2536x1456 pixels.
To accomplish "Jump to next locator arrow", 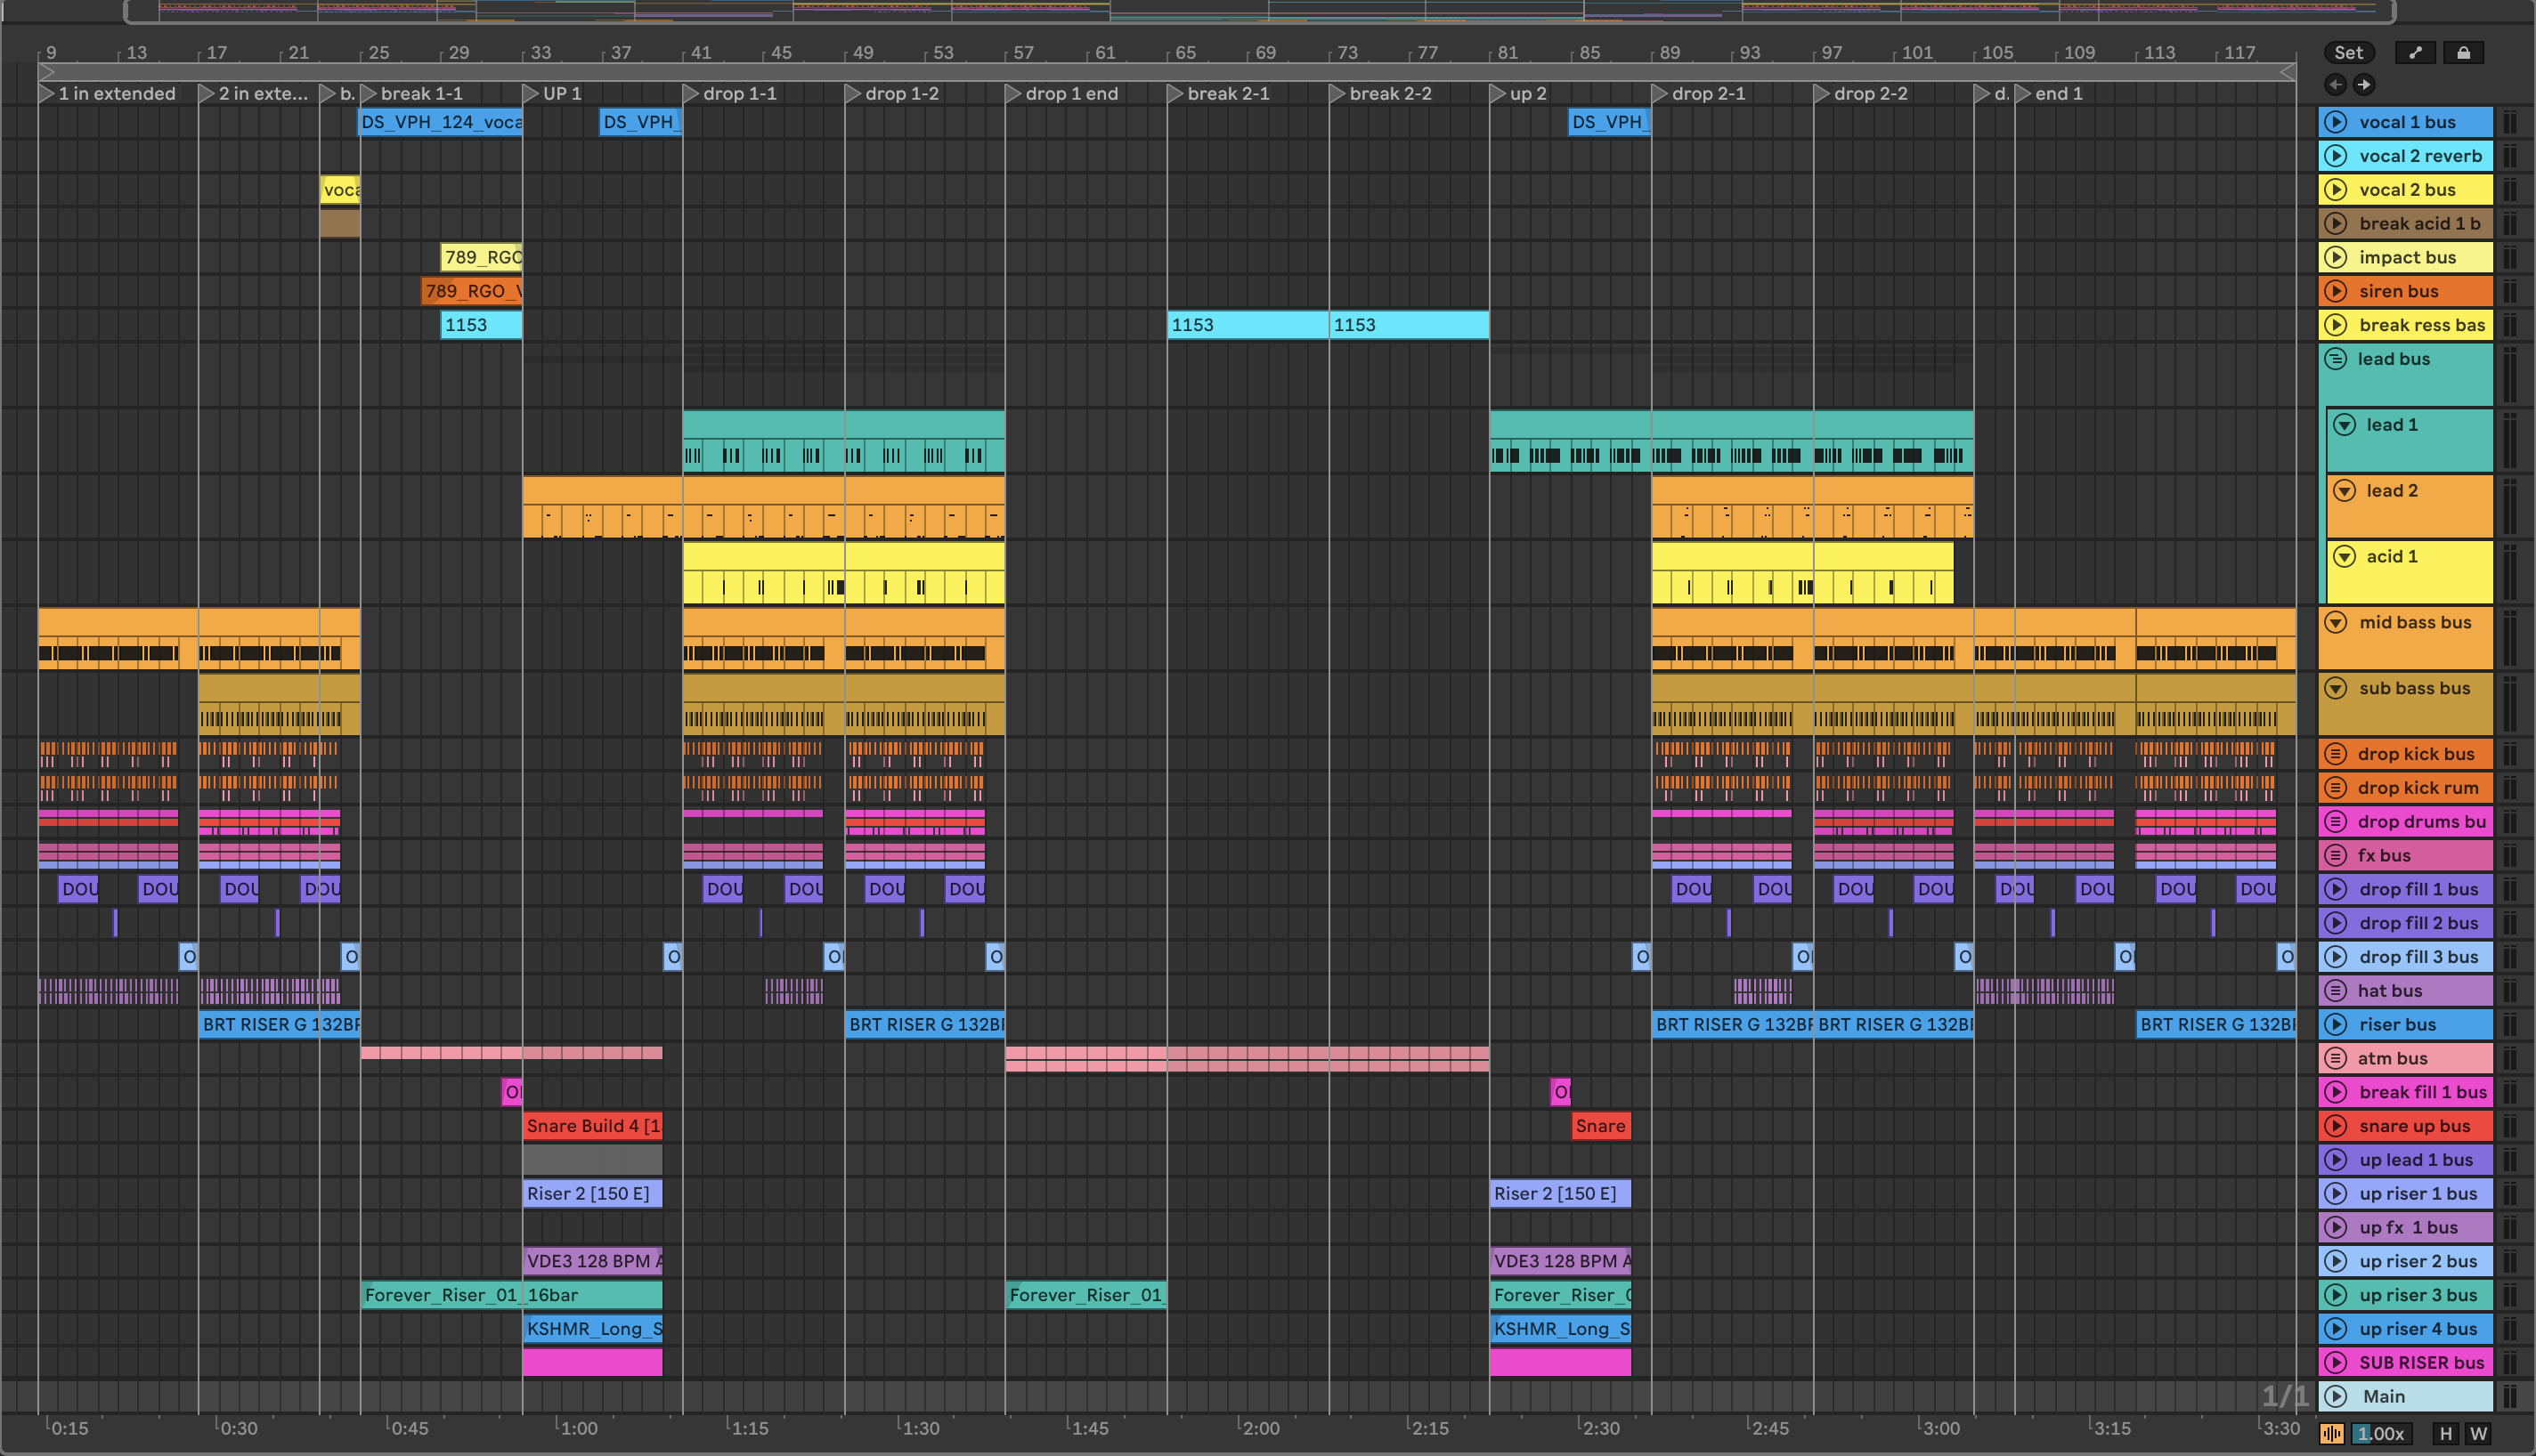I will 2364,84.
